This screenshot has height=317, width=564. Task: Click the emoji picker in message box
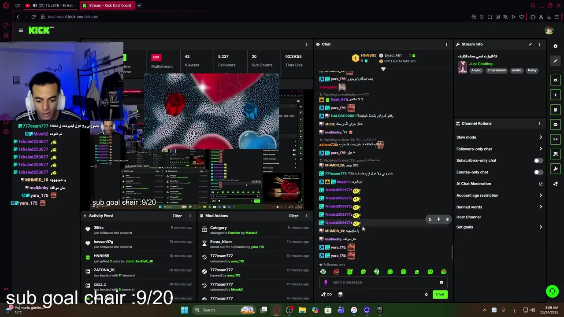coord(442,283)
